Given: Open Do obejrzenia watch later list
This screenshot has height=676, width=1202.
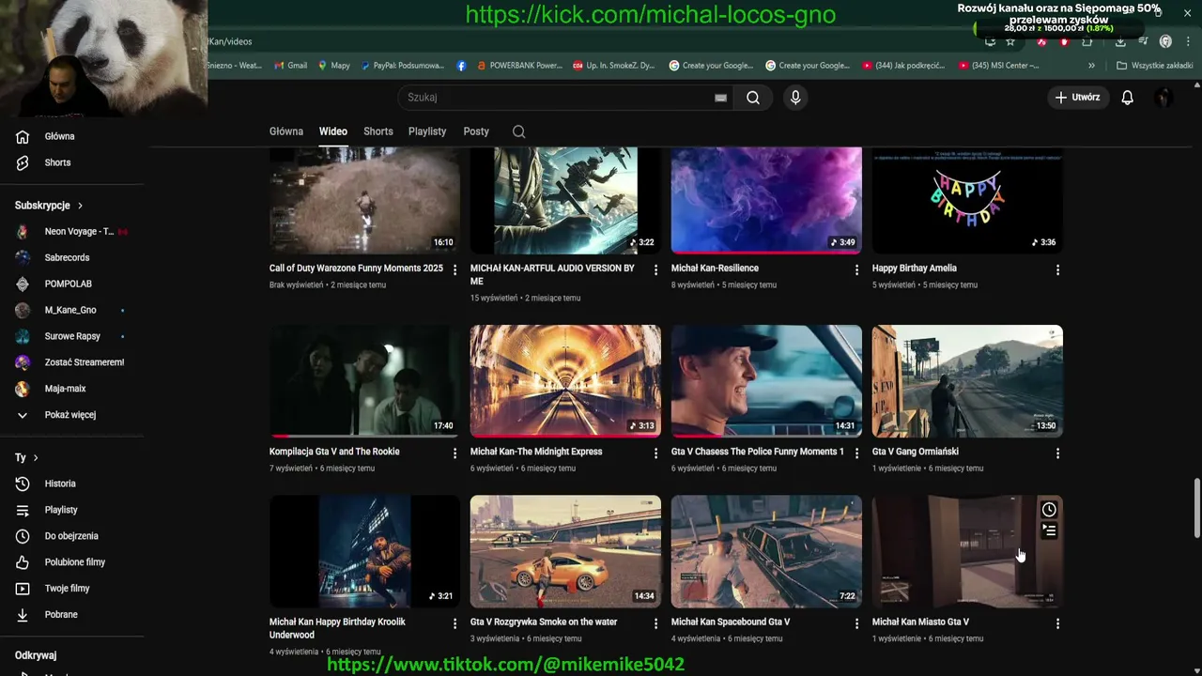Looking at the screenshot, I should coord(71,537).
